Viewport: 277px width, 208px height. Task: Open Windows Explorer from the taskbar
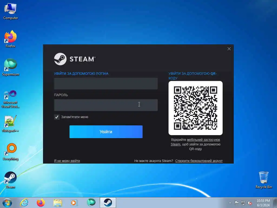58,203
